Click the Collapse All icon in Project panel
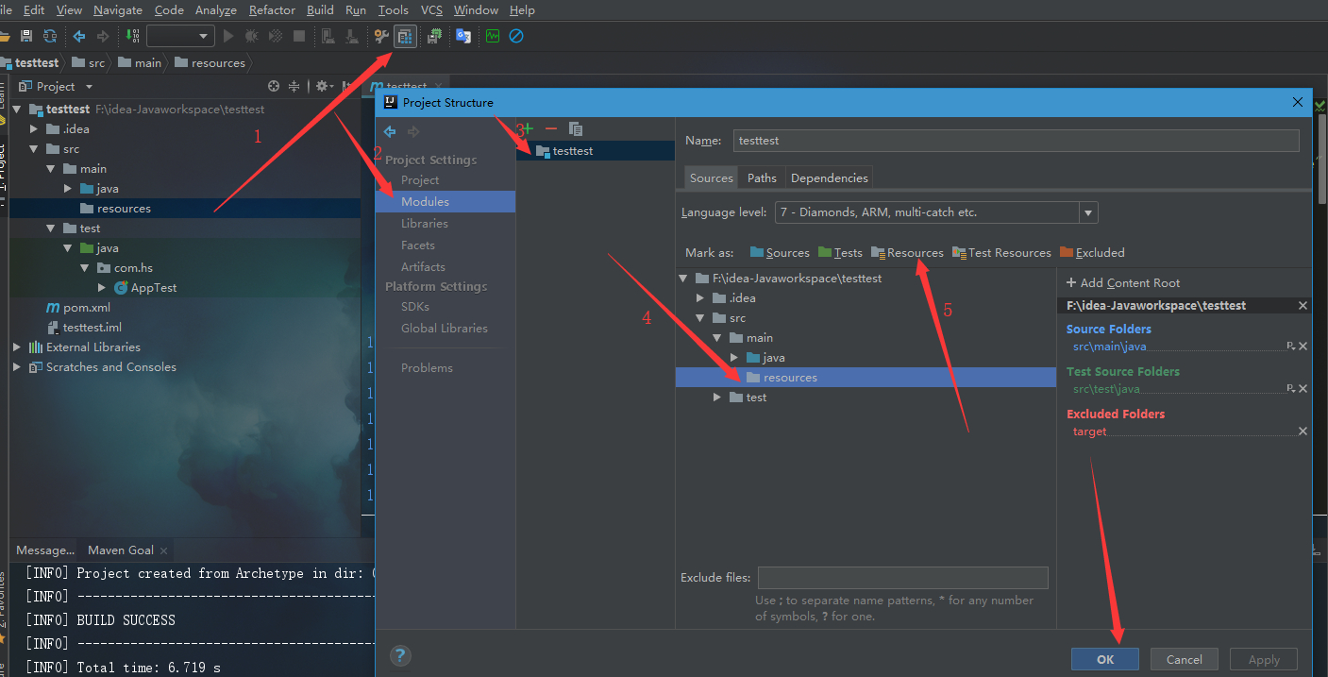This screenshot has height=677, width=1328. point(294,86)
